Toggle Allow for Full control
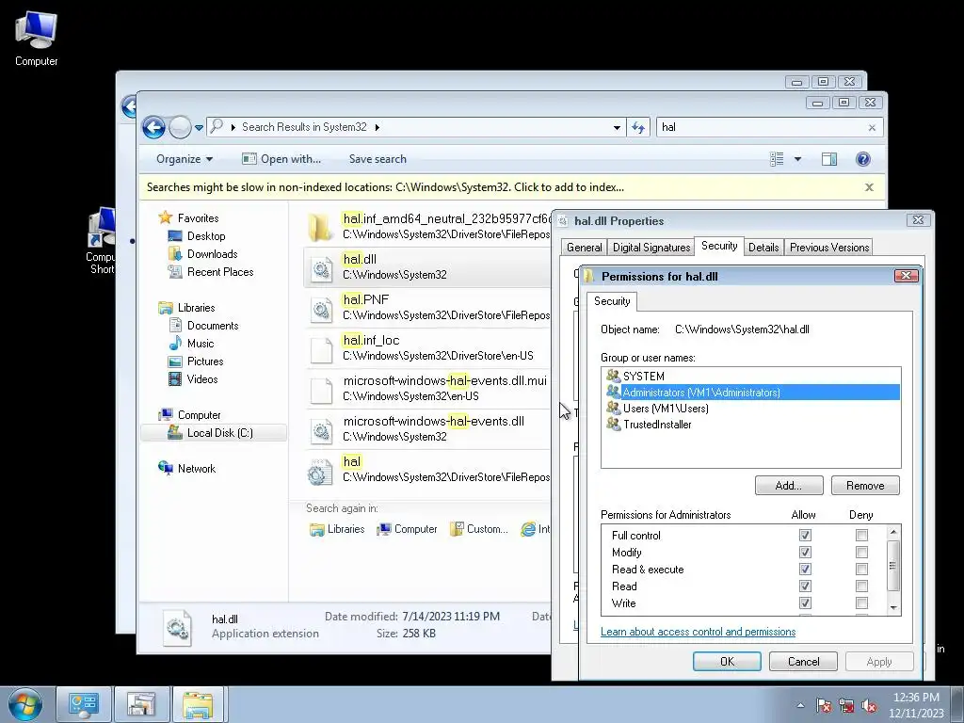This screenshot has height=723, width=964. 805,535
